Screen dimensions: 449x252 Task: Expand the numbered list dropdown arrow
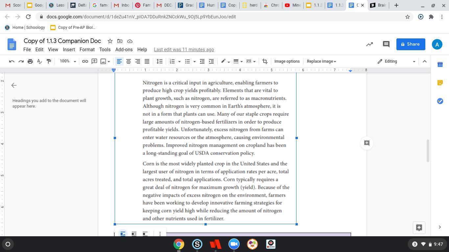pos(179,61)
